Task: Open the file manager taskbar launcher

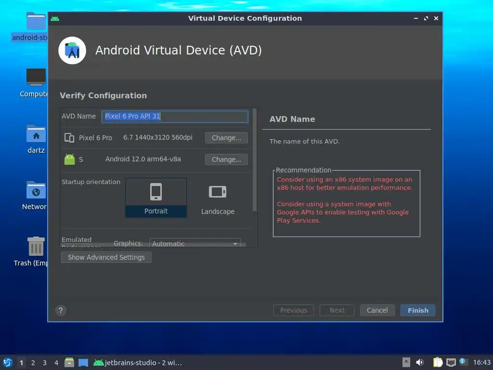Action: tap(69, 362)
